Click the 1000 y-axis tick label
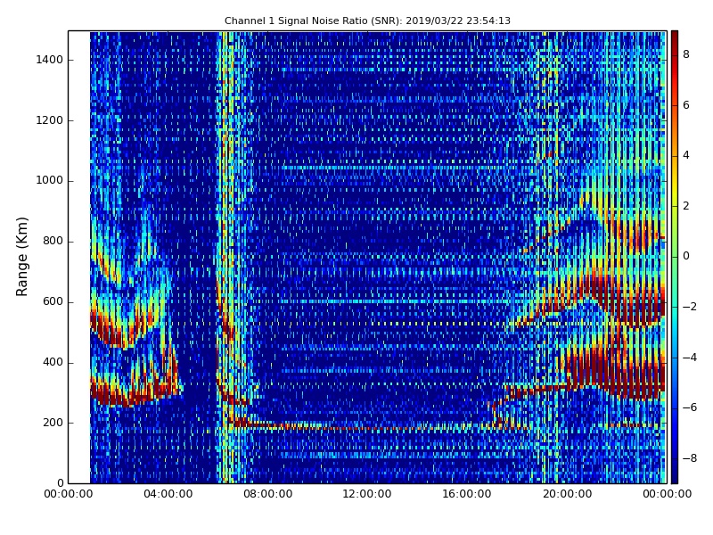 pos(50,181)
